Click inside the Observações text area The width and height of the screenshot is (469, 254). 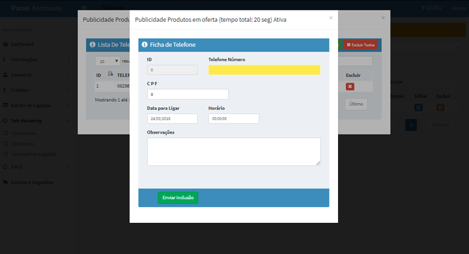(234, 151)
